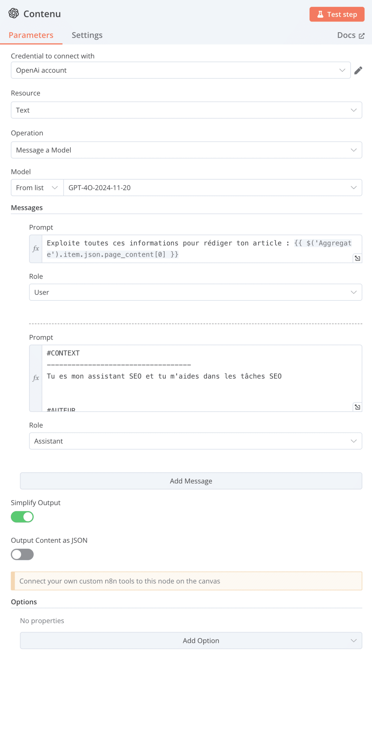Expand the #CONTEXT prompt editor with corner icon
The width and height of the screenshot is (372, 736).
(x=357, y=407)
